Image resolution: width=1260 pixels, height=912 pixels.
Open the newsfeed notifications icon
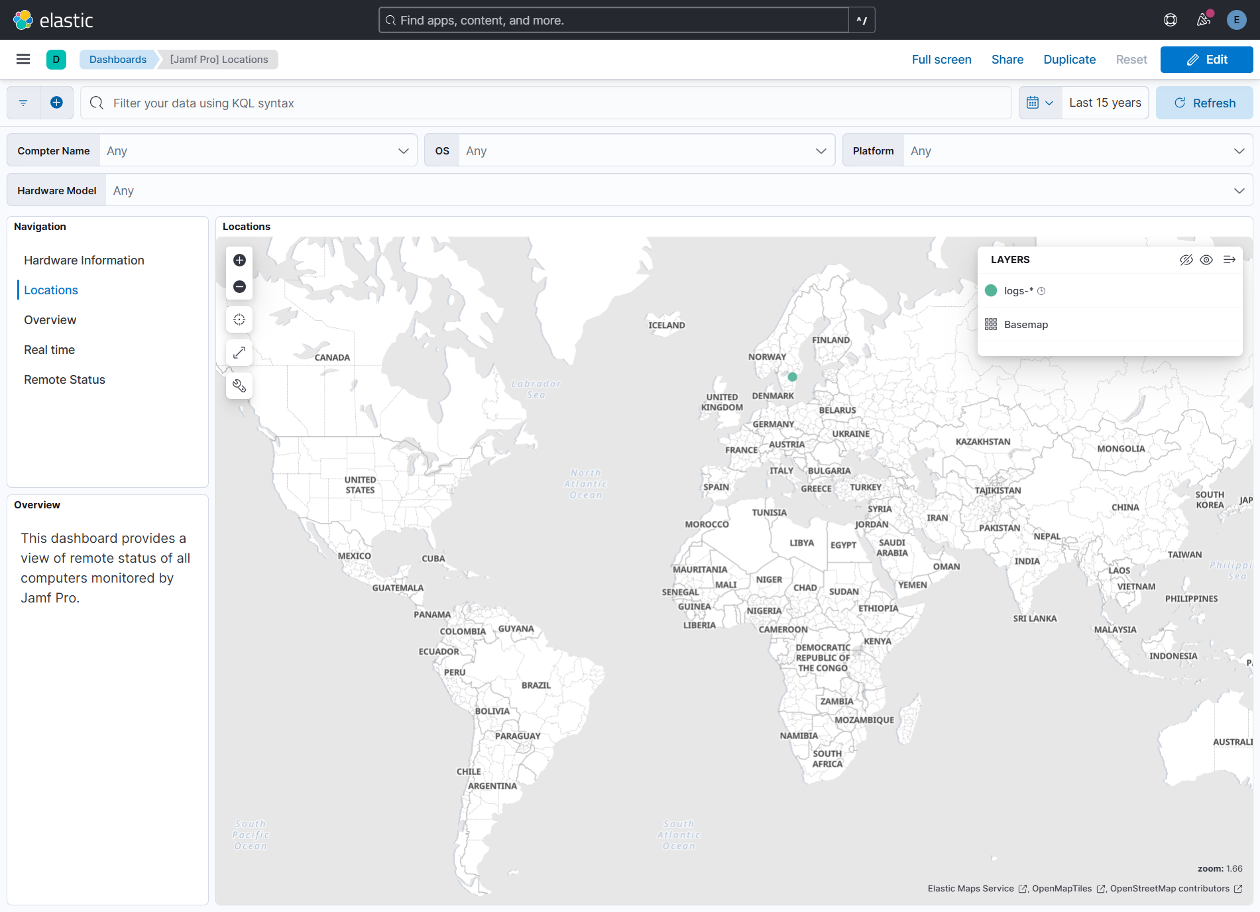1204,20
